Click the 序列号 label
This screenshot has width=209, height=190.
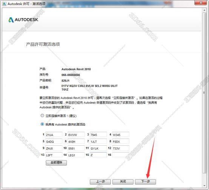(x=44, y=75)
